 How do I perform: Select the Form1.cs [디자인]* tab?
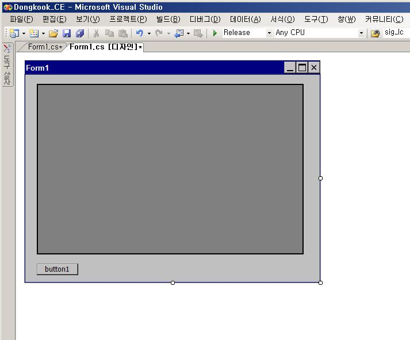106,47
